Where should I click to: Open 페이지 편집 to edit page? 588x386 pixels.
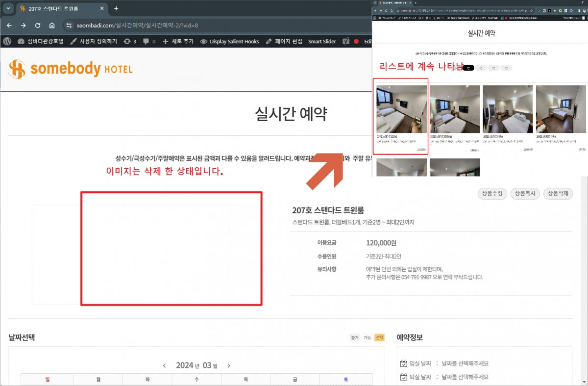[x=284, y=41]
